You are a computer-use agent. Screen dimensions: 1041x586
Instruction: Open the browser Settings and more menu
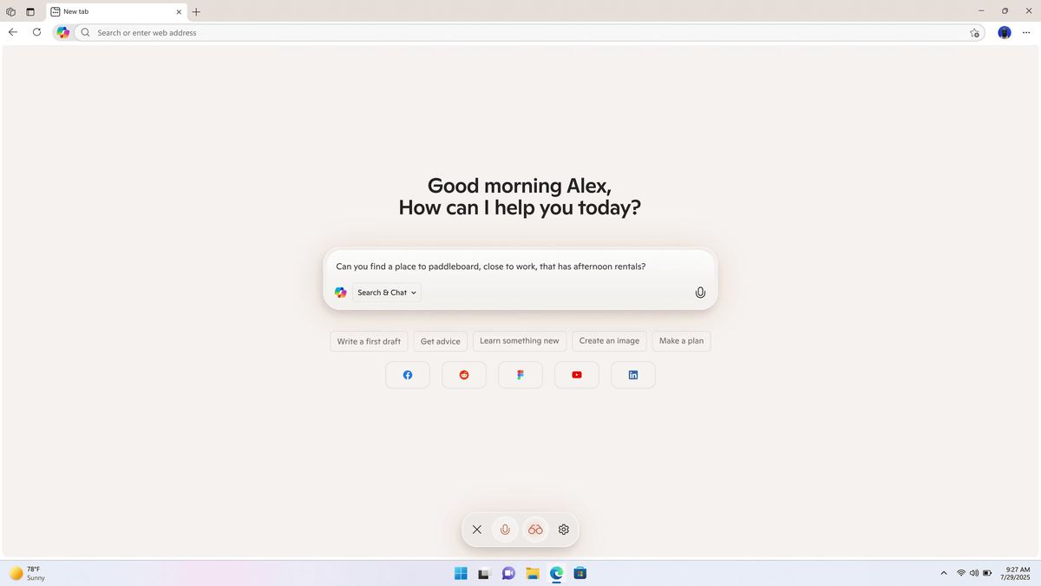coord(1026,32)
